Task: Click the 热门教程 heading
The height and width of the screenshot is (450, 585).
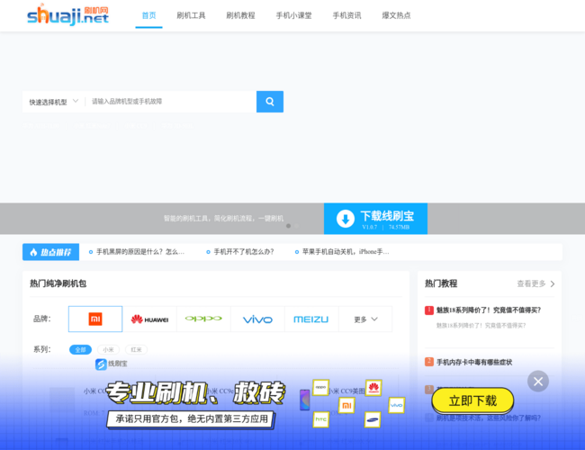Action: click(441, 283)
